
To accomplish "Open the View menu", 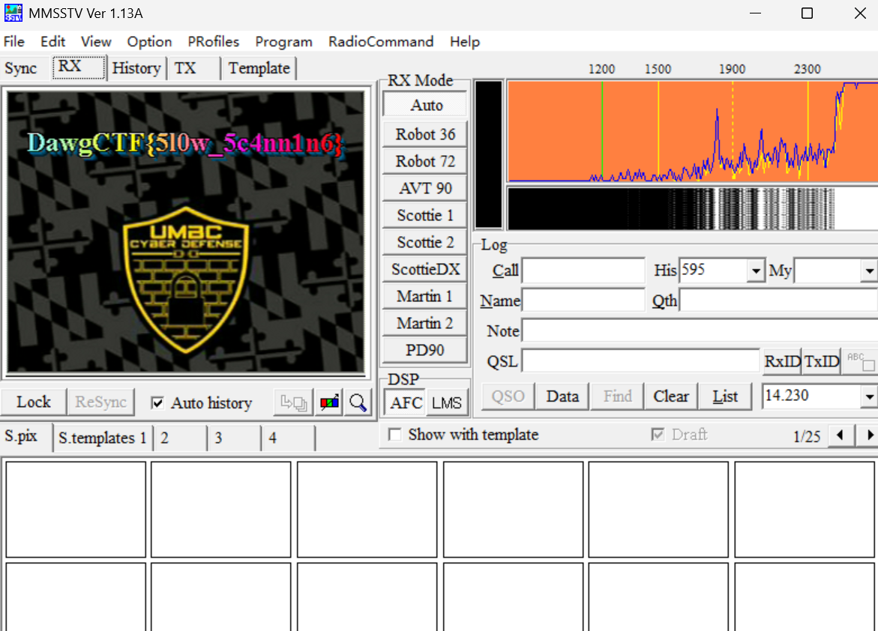I will (x=96, y=41).
